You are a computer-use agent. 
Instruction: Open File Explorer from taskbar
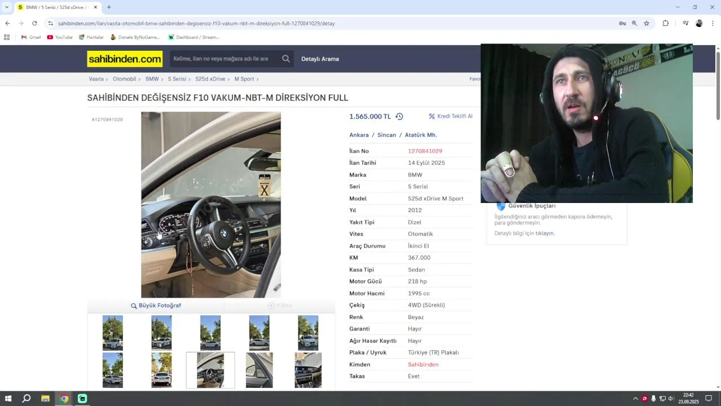pyautogui.click(x=45, y=399)
